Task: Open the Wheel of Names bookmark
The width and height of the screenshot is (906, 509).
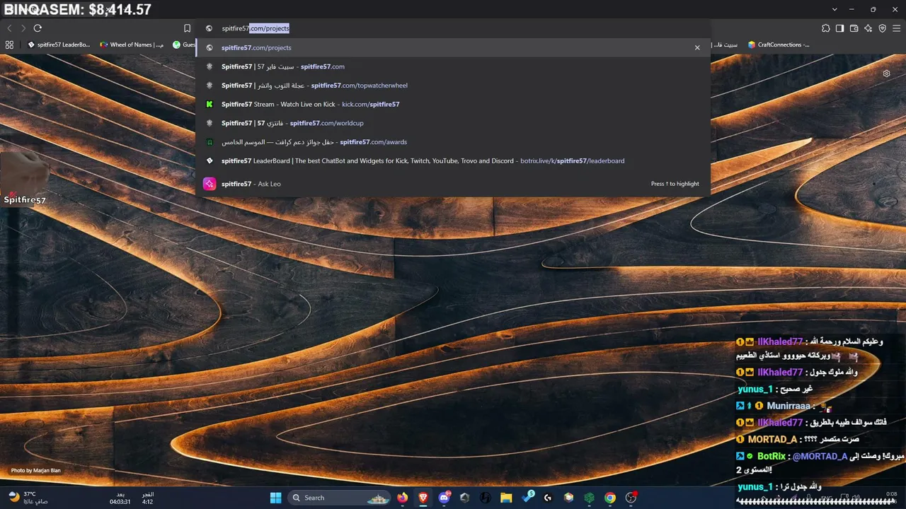Action: (x=132, y=45)
